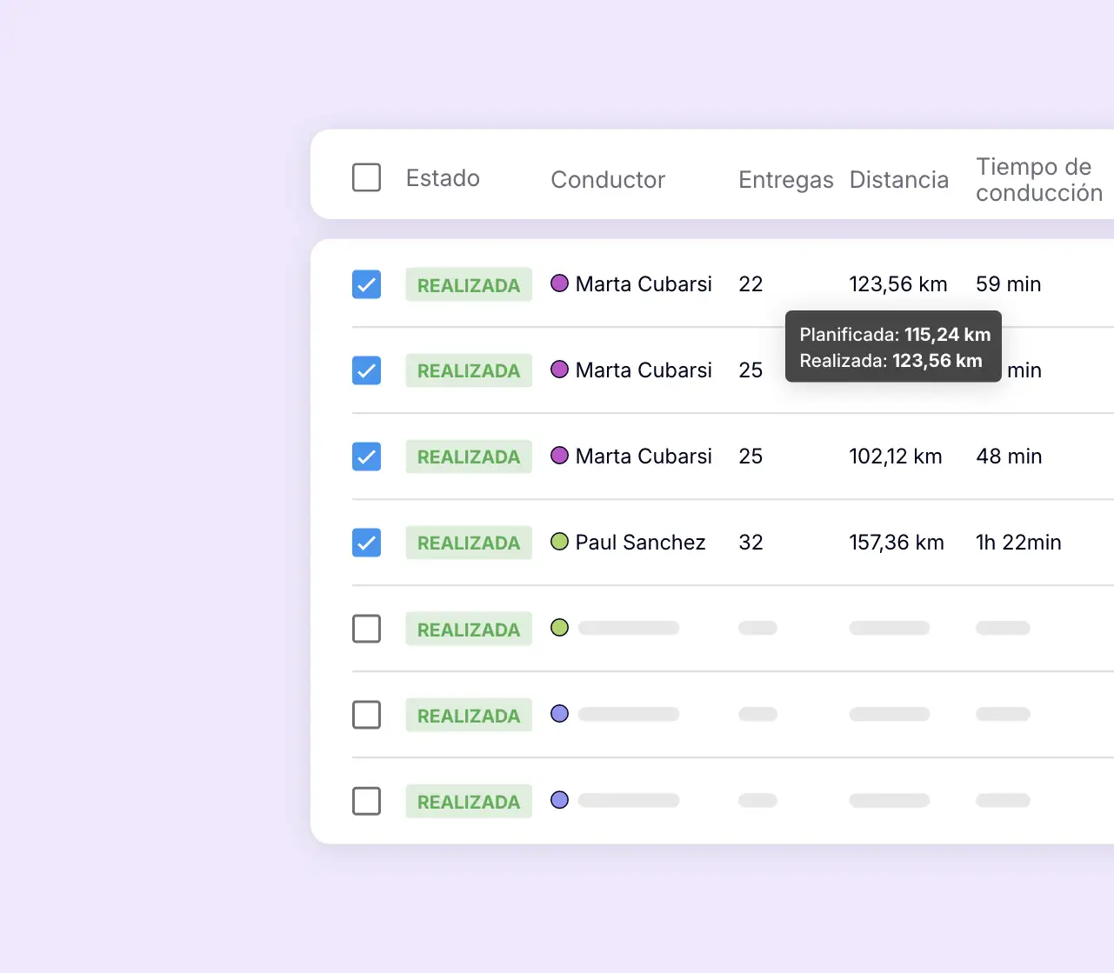The height and width of the screenshot is (973, 1114).
Task: Click driving time 48 min
Action: point(1009,457)
